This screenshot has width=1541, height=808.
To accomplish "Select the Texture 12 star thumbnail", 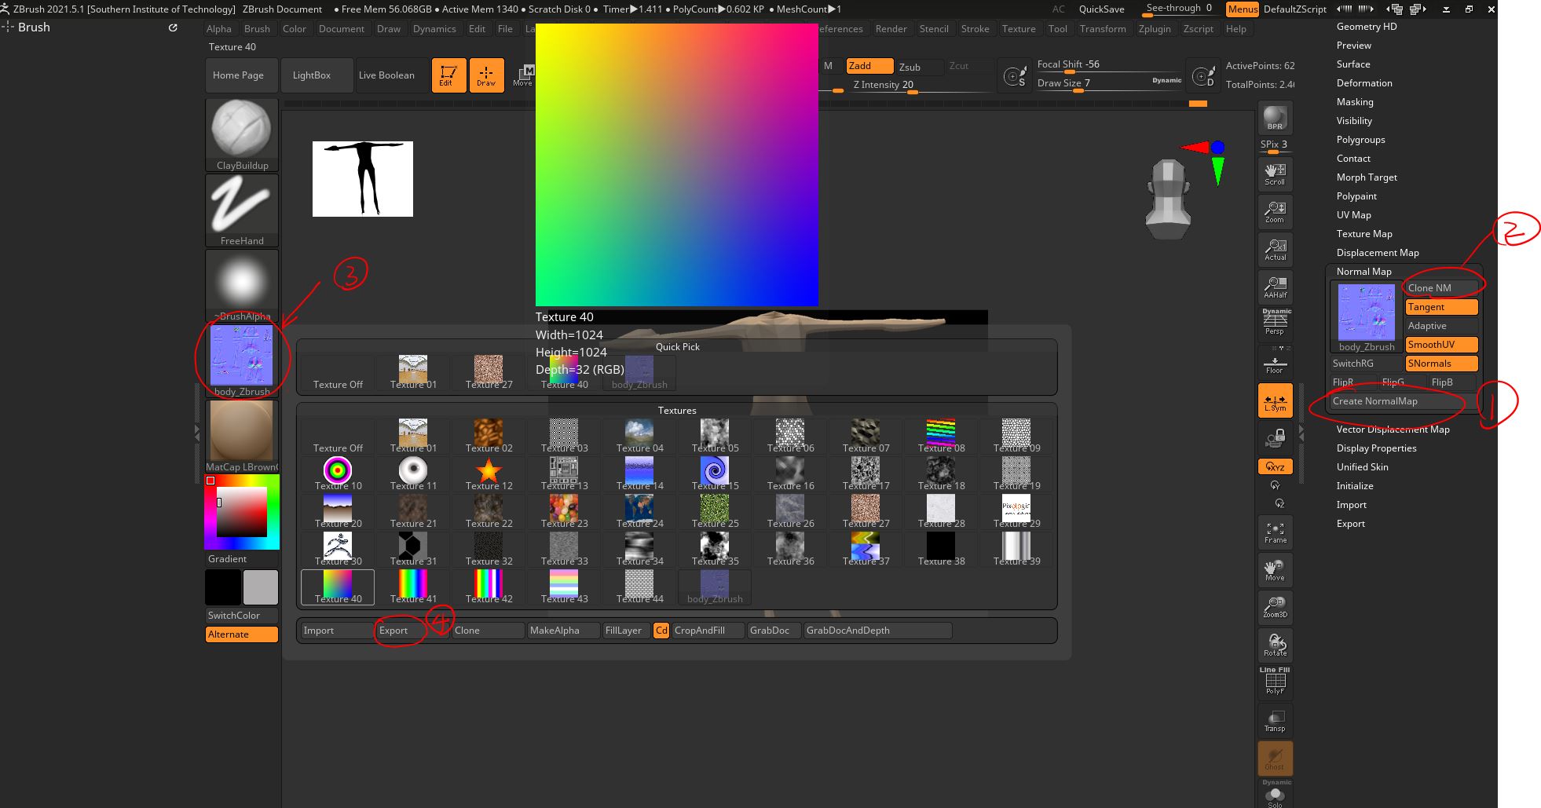I will 488,470.
